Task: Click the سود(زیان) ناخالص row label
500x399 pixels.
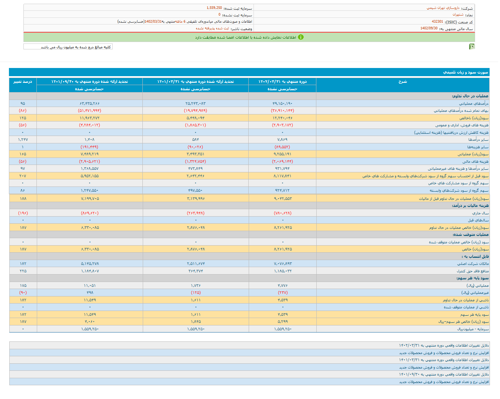Action: [x=474, y=118]
